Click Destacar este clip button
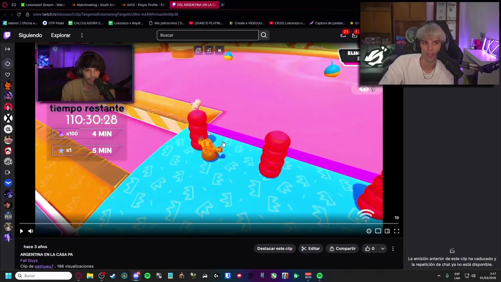This screenshot has height=282, width=501. tap(275, 248)
